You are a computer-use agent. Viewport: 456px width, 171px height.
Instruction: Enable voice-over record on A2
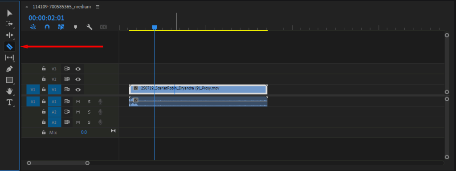tap(100, 112)
